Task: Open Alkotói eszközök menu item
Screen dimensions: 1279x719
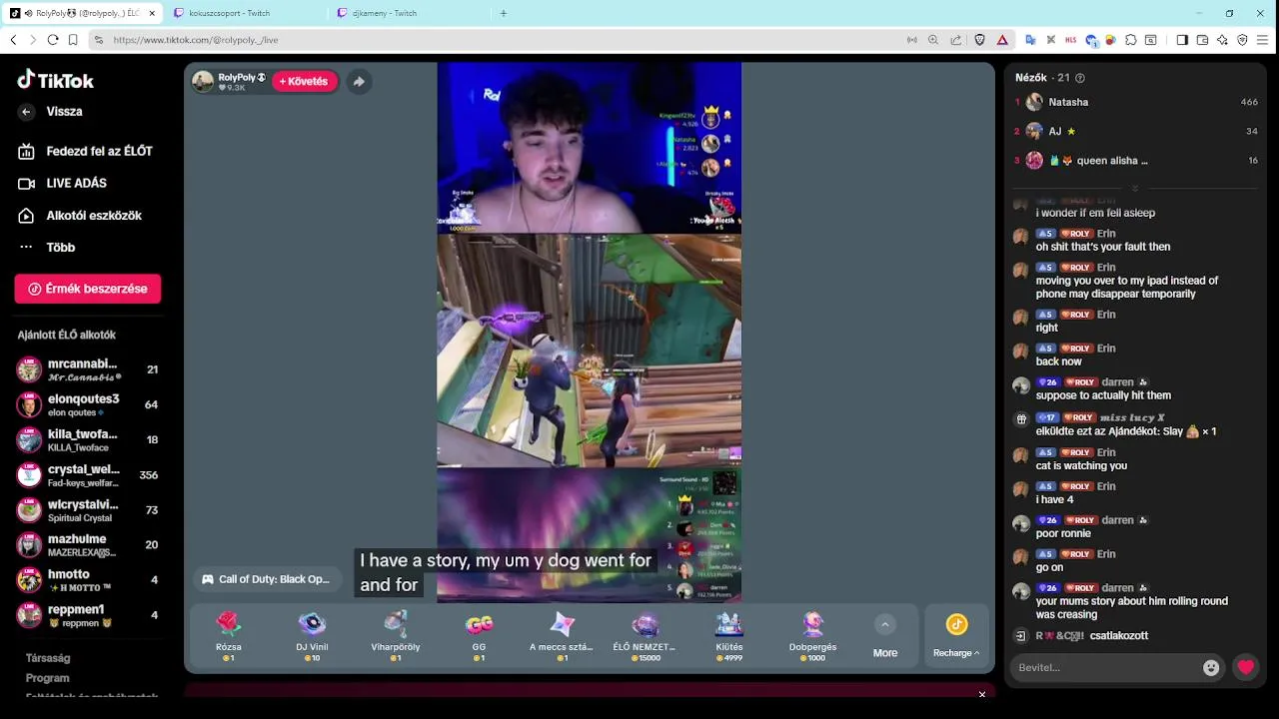Action: (x=81, y=215)
